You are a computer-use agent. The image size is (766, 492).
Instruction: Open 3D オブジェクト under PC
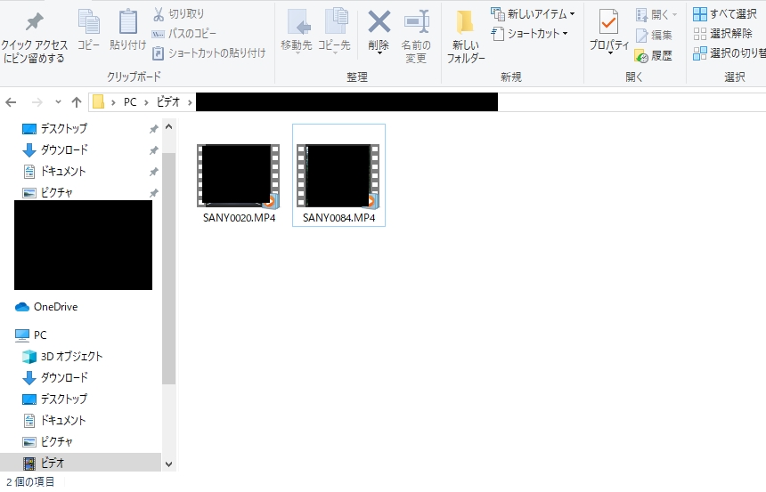click(71, 357)
